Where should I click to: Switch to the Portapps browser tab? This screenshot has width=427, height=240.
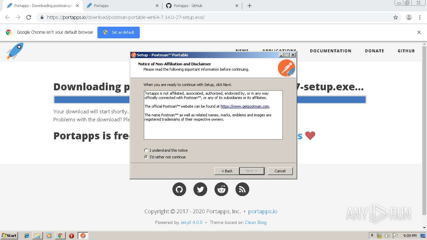(x=122, y=6)
